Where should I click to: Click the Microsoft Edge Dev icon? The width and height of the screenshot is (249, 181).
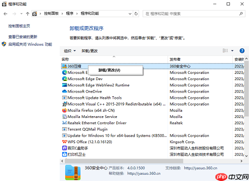(64, 79)
